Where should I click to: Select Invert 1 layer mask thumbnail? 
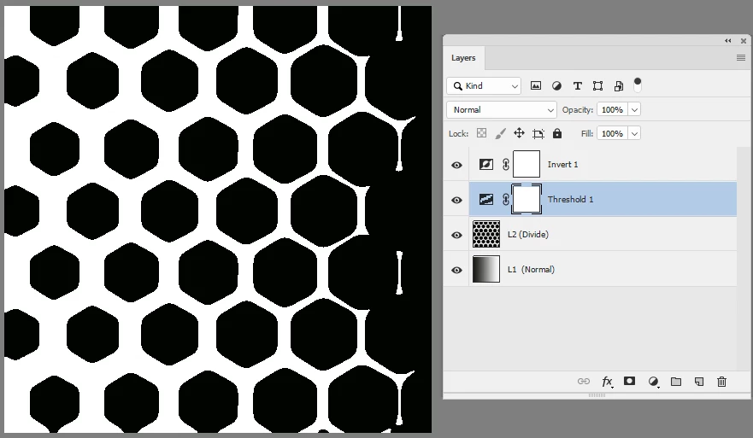tap(527, 164)
